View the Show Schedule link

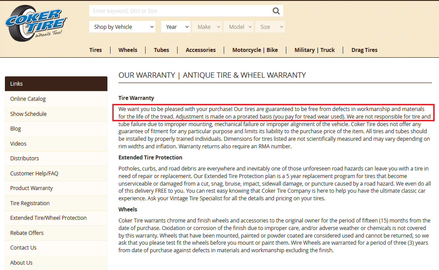tap(28, 114)
